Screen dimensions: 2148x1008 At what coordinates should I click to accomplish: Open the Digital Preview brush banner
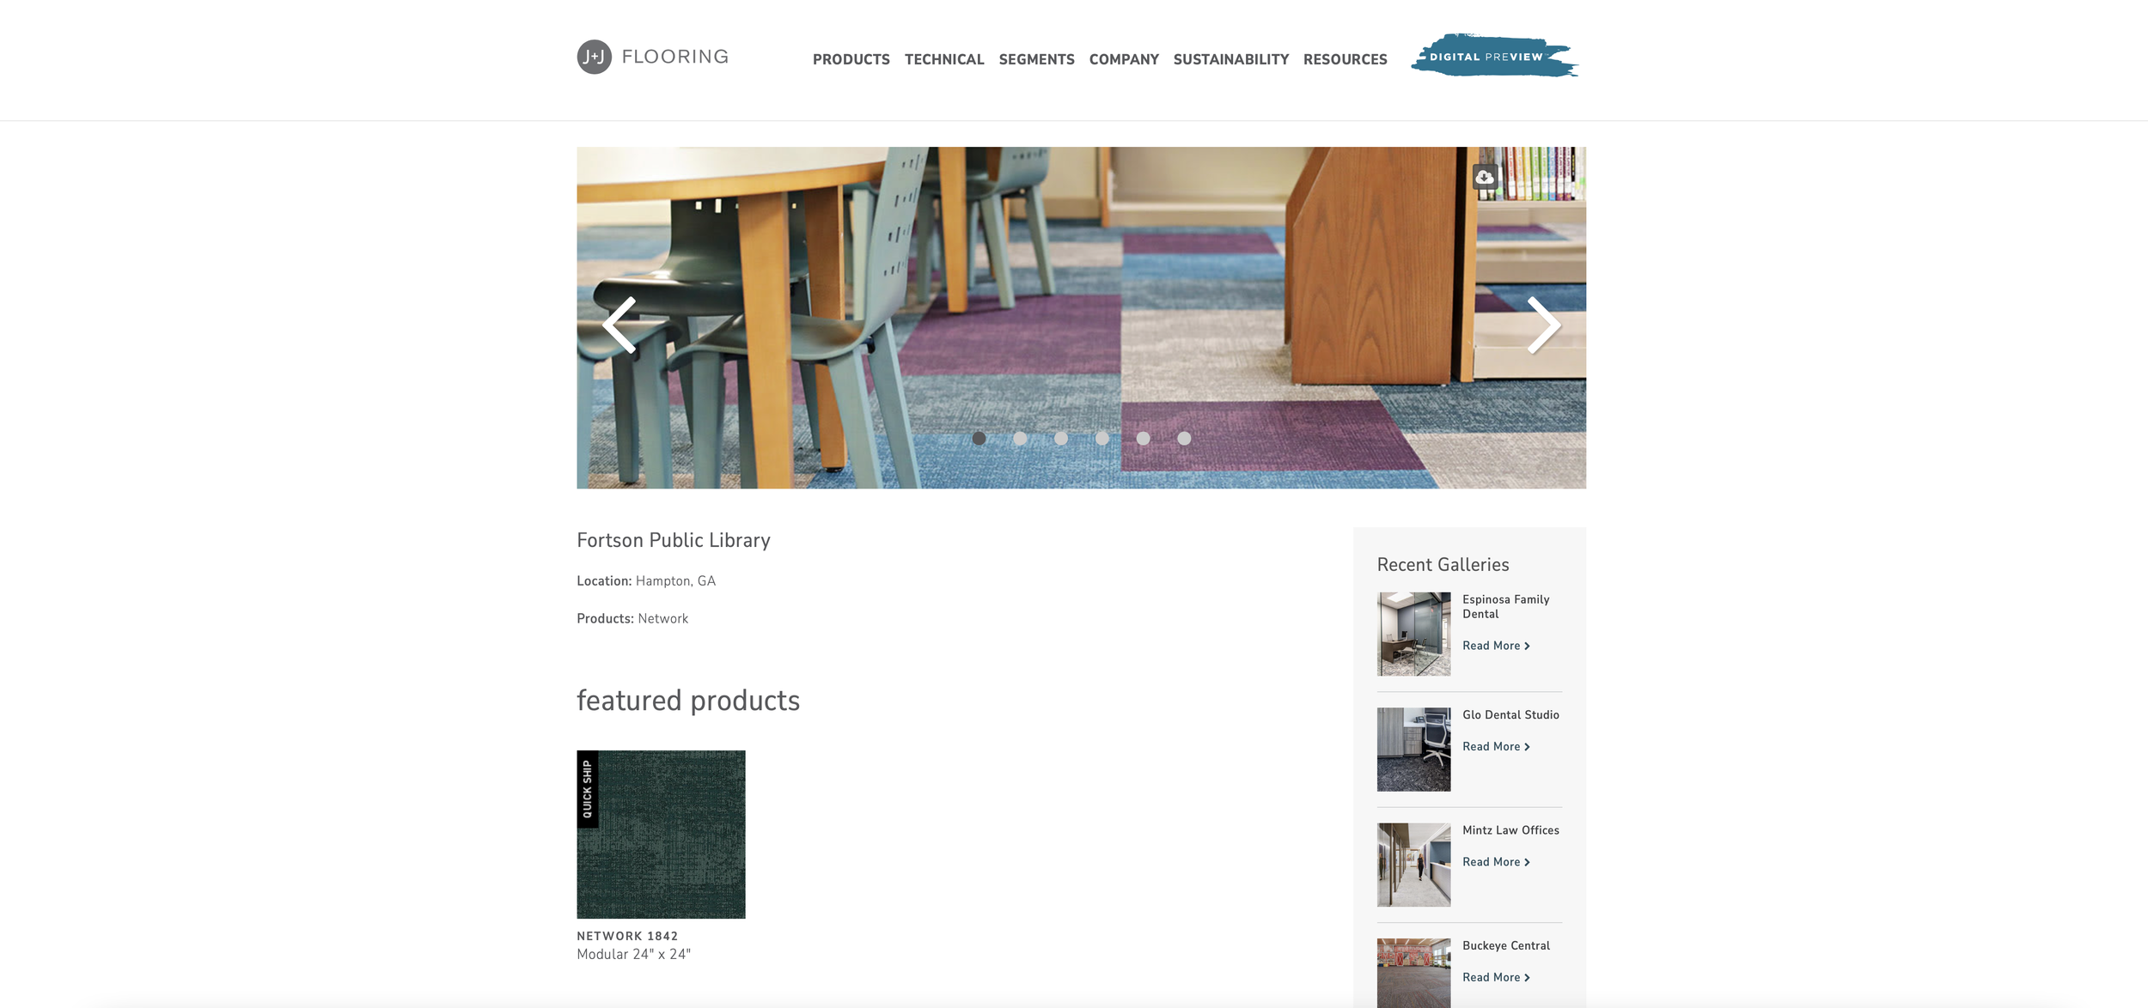click(x=1494, y=56)
